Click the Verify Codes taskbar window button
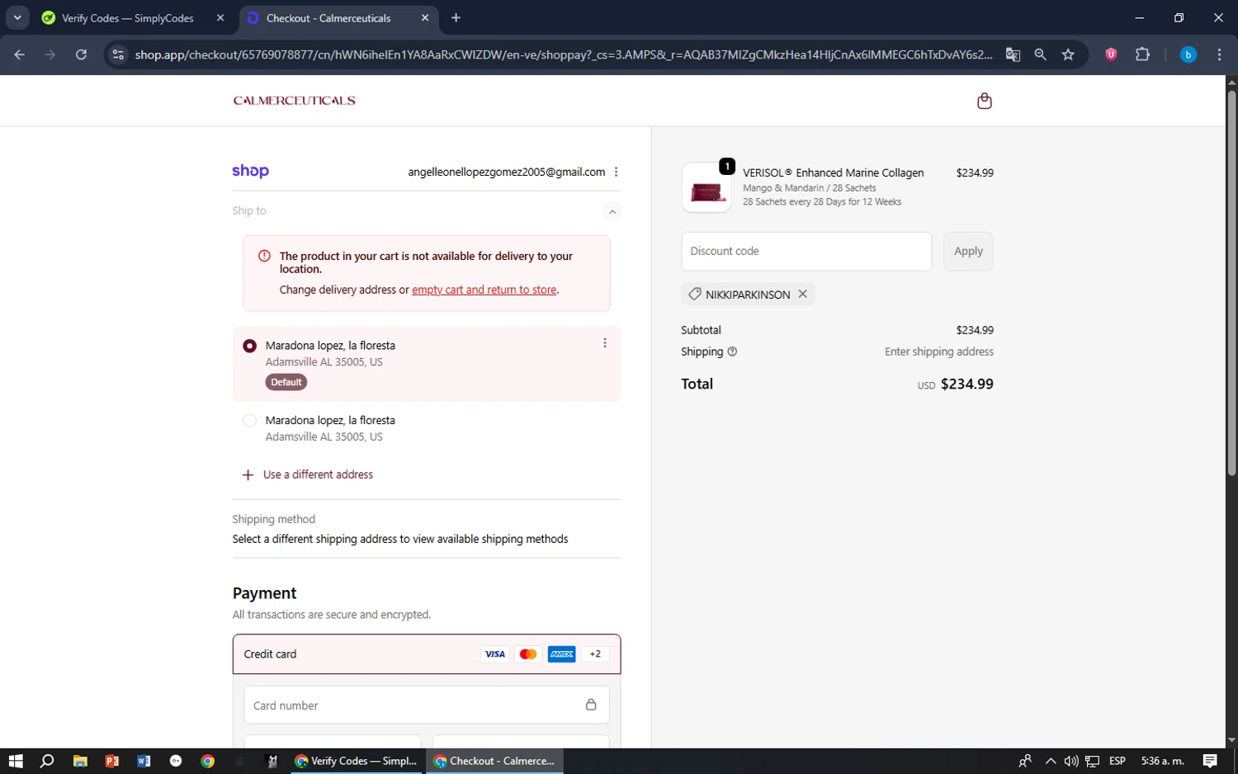Viewport: 1238px width, 774px height. 356,761
